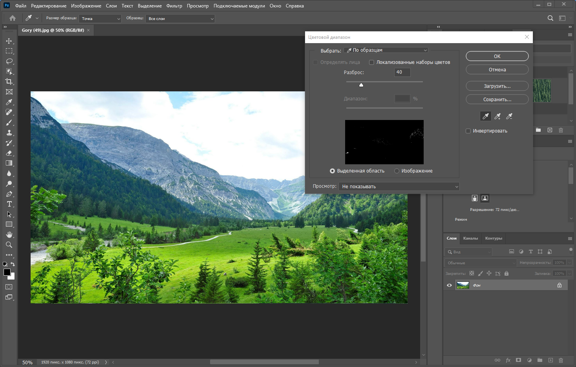576x367 pixels.
Task: Enable the Инвертировать checkbox
Action: pyautogui.click(x=468, y=131)
